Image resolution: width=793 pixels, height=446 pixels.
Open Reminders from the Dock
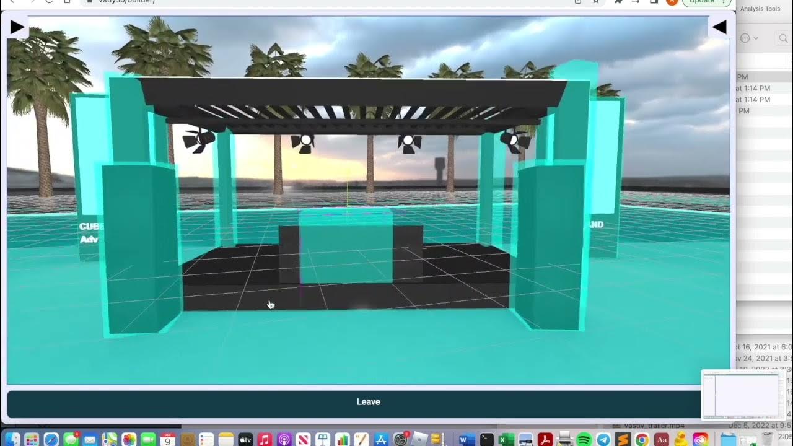206,439
